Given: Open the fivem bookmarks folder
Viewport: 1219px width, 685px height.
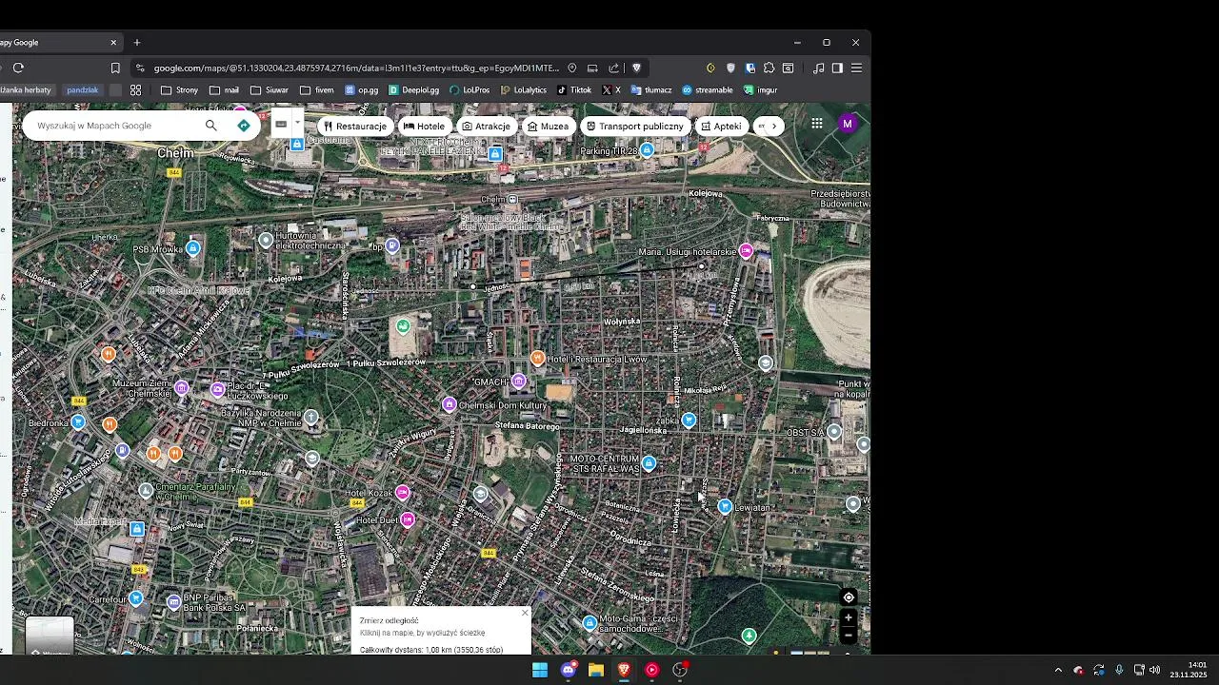Looking at the screenshot, I should [x=317, y=90].
